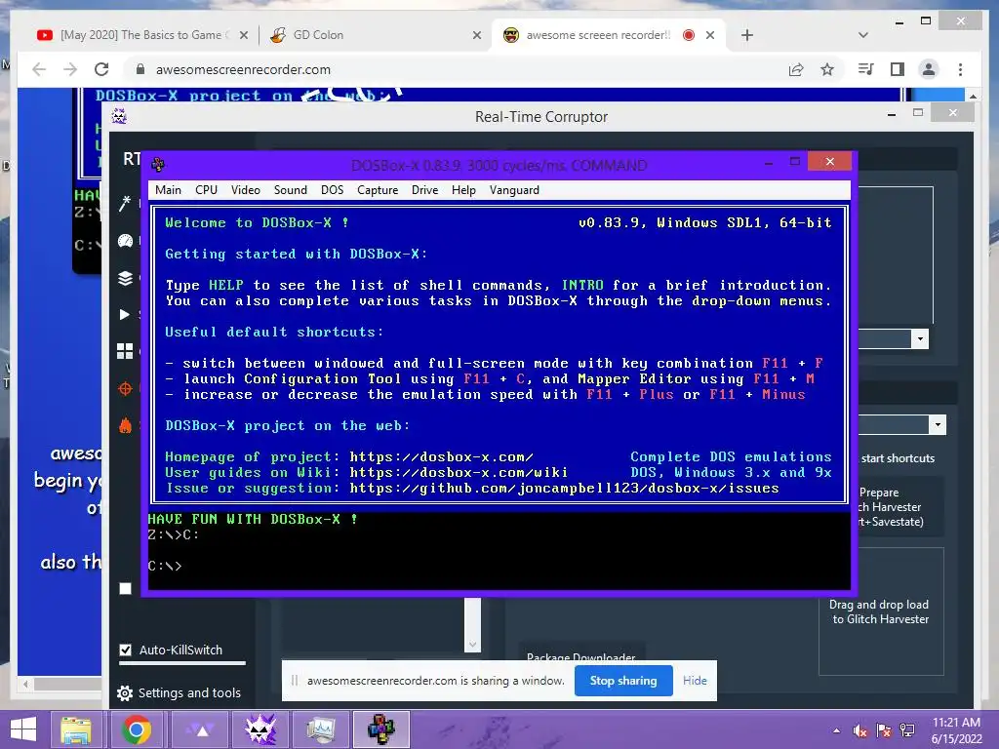
Task: Open the monitor chart app on taskbar
Action: tap(320, 729)
